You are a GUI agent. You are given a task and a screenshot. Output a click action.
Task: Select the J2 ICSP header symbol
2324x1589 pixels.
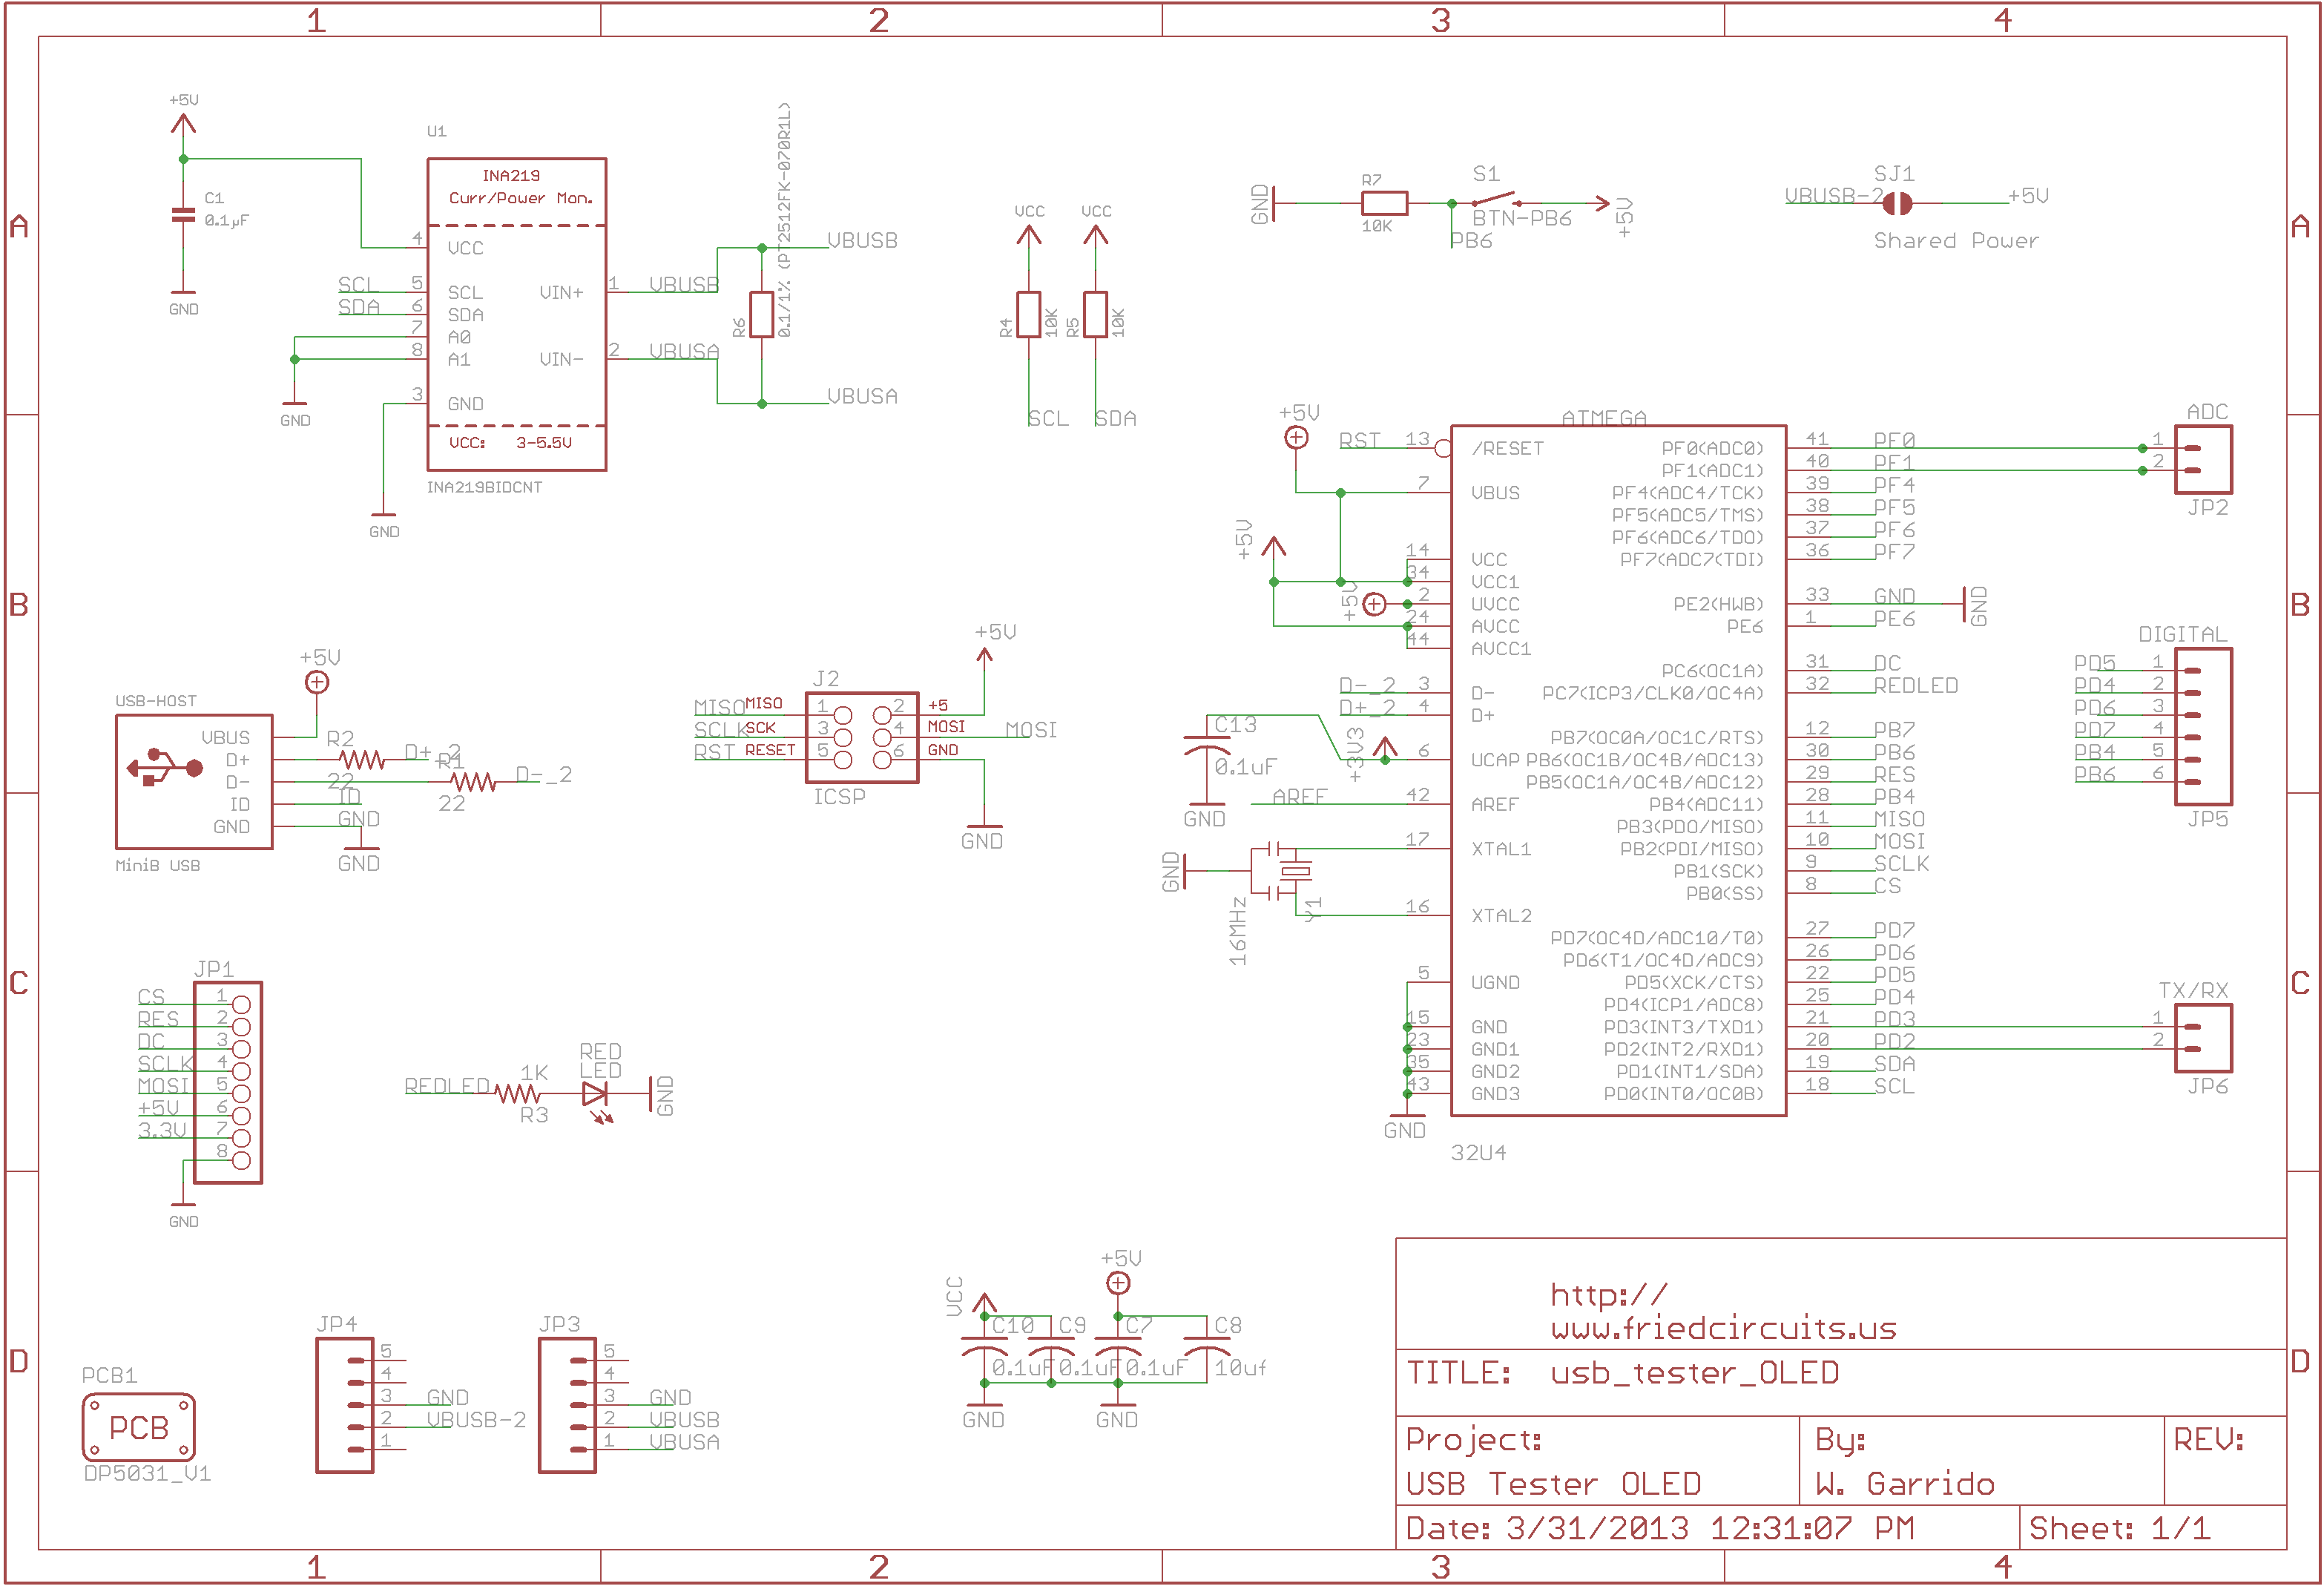tap(861, 737)
